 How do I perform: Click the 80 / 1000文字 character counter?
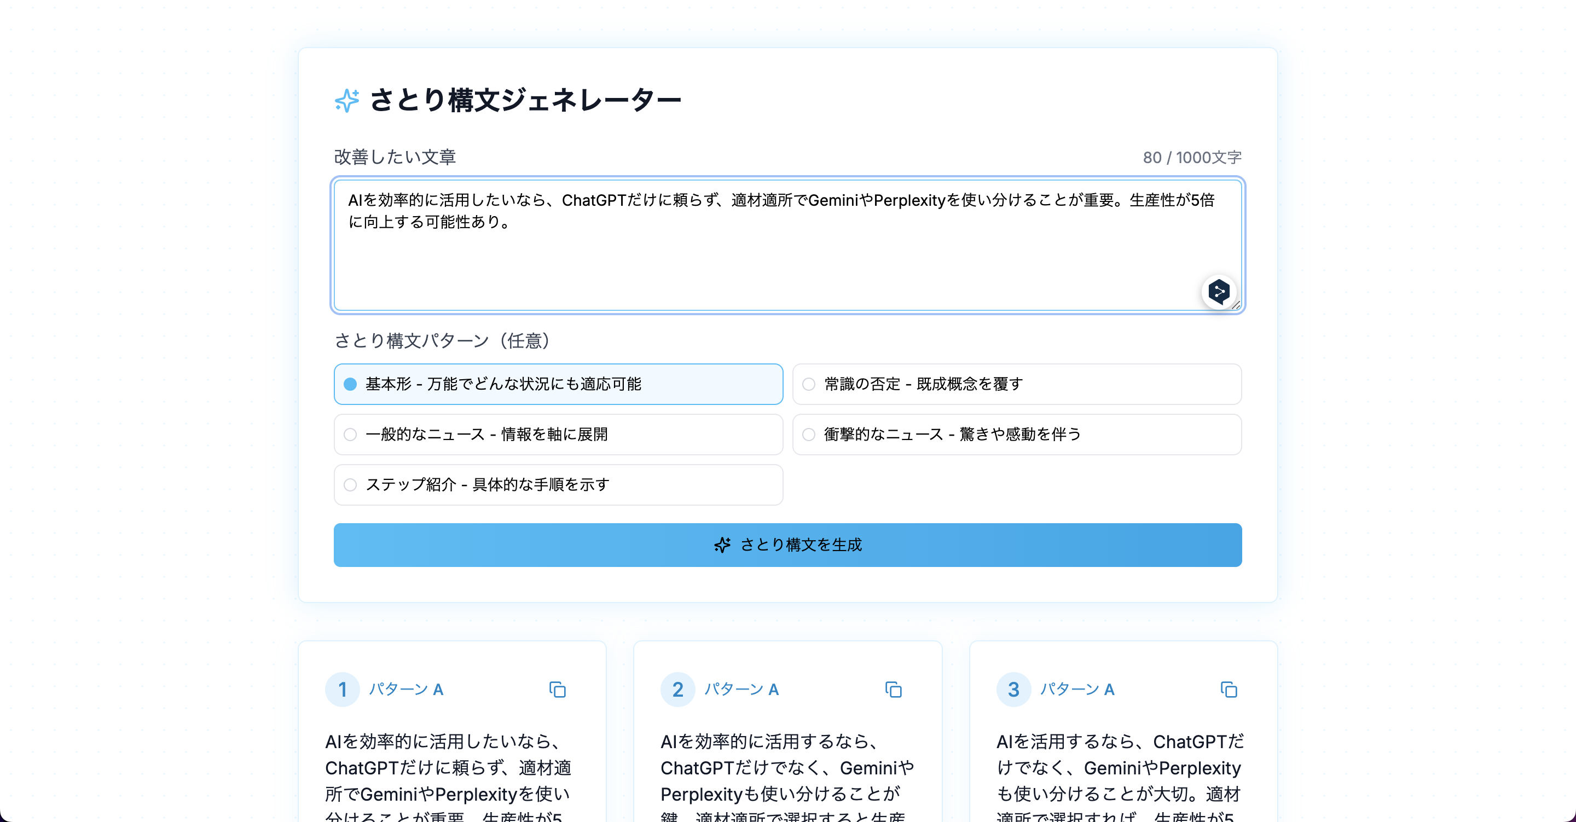[x=1192, y=158]
